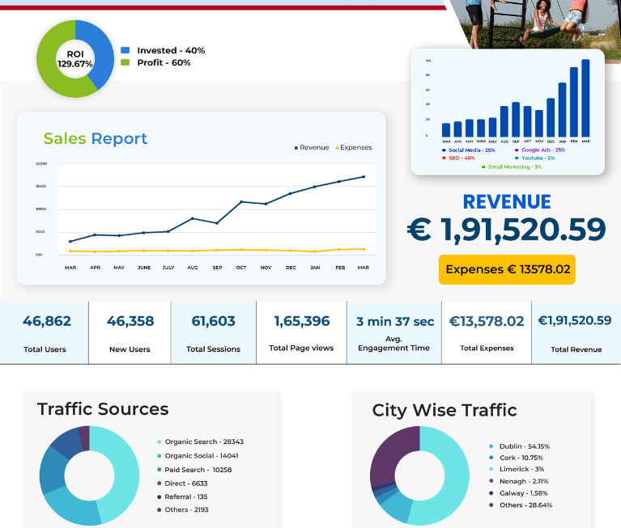Select the ROI 129.67% donut center
Image resolution: width=621 pixels, height=528 pixels.
[75, 59]
